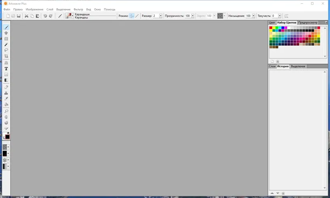Select the Perspective grid tool
This screenshot has width=330, height=198.
pos(6,63)
